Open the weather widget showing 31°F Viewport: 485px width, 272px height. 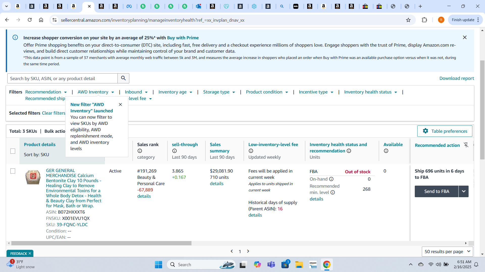(21, 264)
